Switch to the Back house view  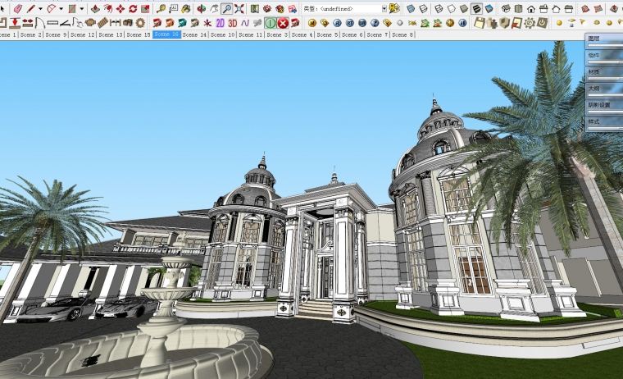557,8
